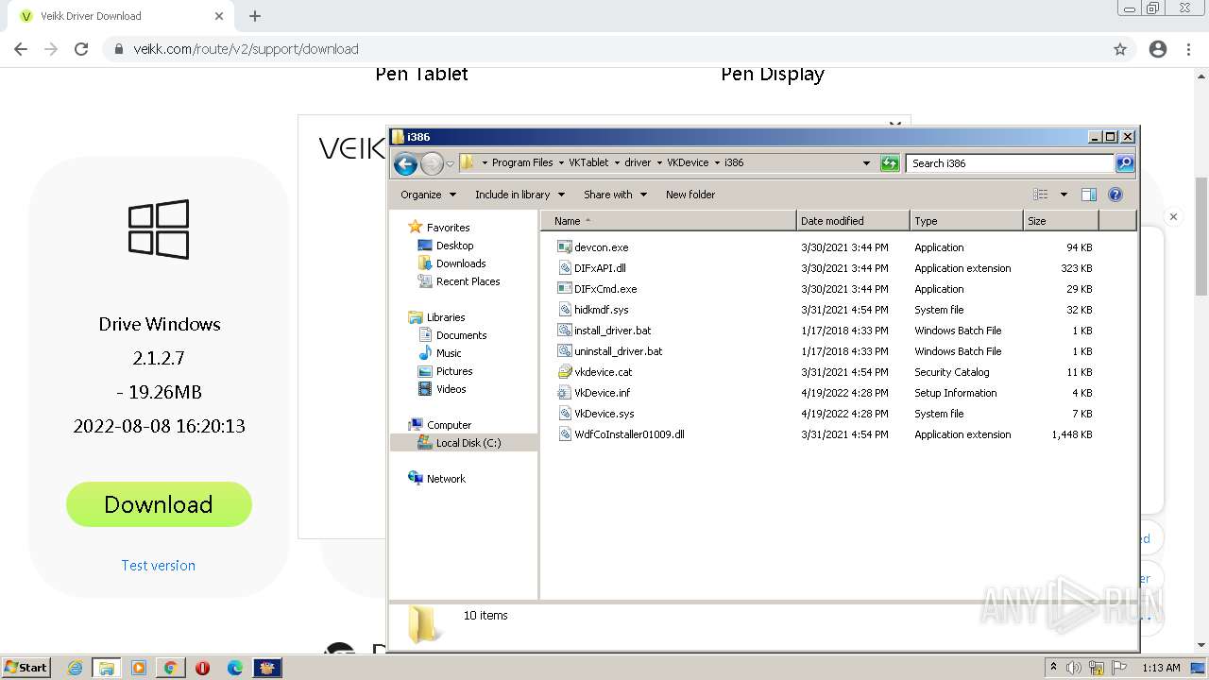Reload the Chrome page

(81, 49)
